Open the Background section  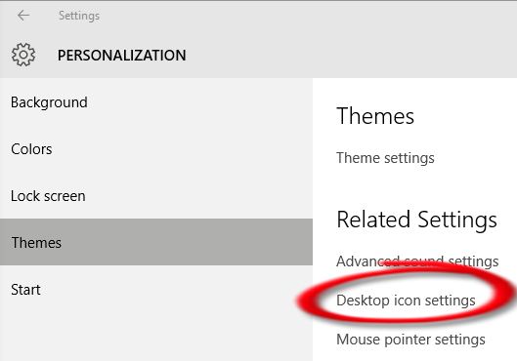click(156, 102)
